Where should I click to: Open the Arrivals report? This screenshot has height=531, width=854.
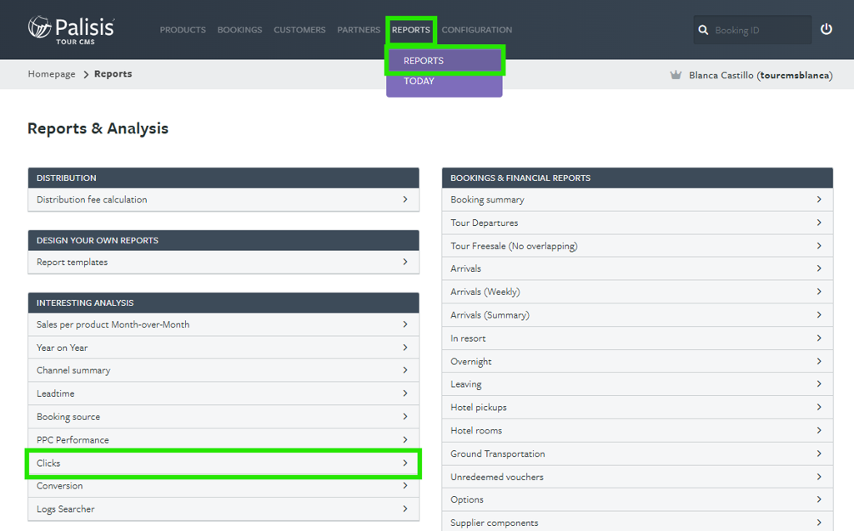[637, 268]
